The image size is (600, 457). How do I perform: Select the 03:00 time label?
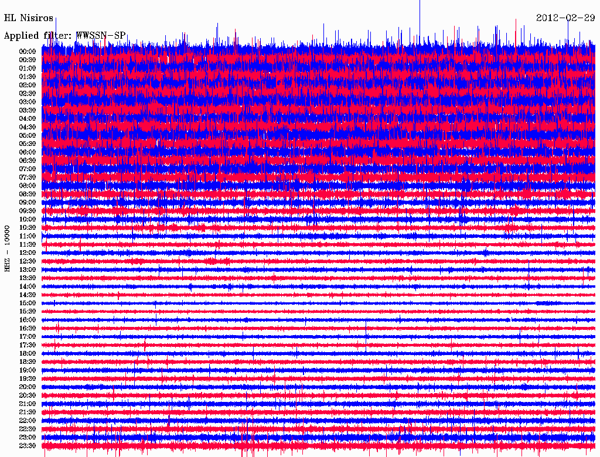pyautogui.click(x=28, y=102)
